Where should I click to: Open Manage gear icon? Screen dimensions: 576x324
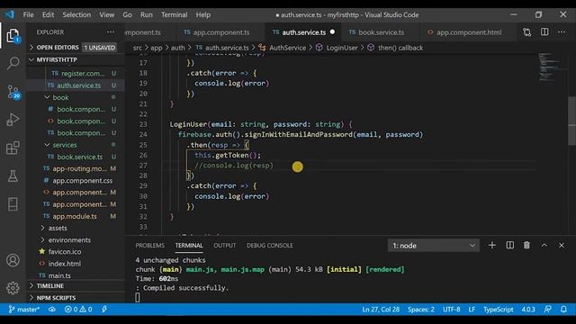(13, 288)
